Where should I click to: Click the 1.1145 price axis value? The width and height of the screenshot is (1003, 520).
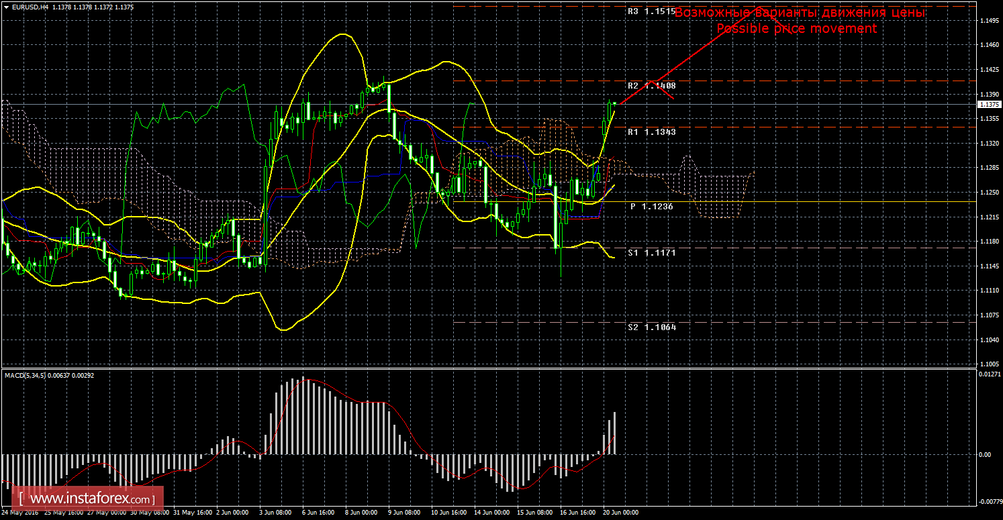pos(989,266)
